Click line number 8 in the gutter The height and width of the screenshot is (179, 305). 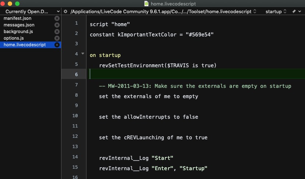click(76, 95)
